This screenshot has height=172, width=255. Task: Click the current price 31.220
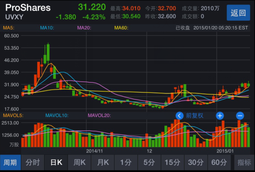[x=92, y=7]
